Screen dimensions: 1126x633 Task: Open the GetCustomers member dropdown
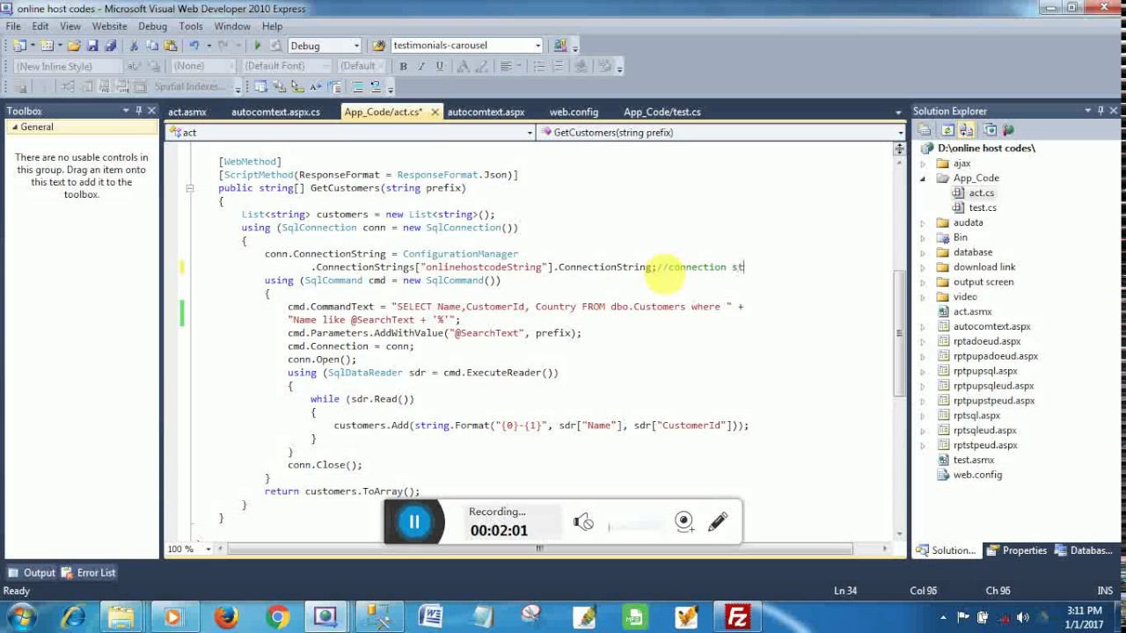pos(900,133)
